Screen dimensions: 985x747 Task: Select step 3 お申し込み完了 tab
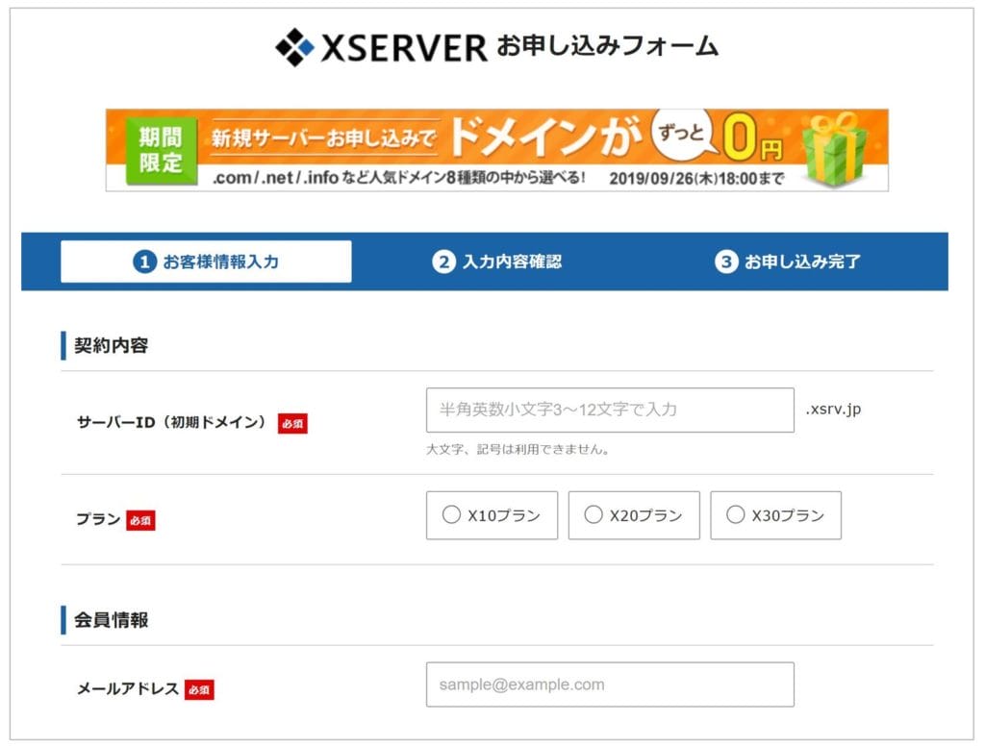click(788, 261)
